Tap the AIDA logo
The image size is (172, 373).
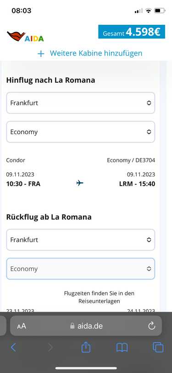(25, 36)
